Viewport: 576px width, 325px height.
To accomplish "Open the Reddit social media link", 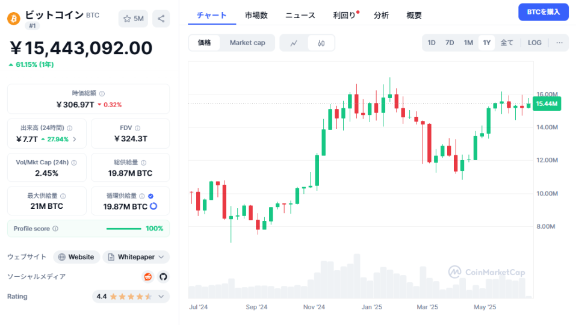I will click(x=147, y=276).
